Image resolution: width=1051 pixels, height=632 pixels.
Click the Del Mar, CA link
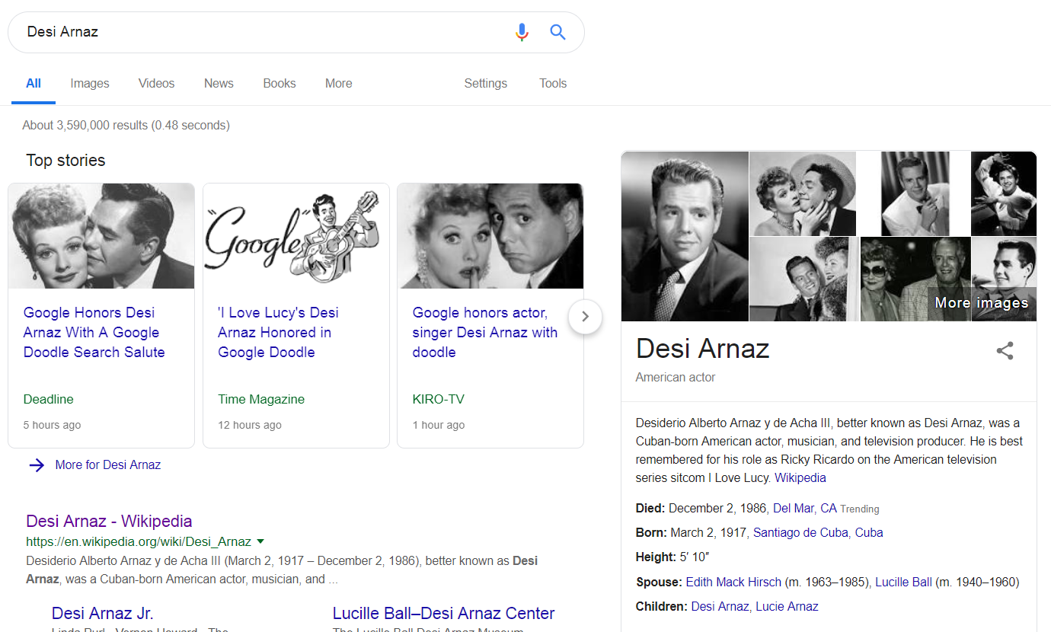pos(805,508)
